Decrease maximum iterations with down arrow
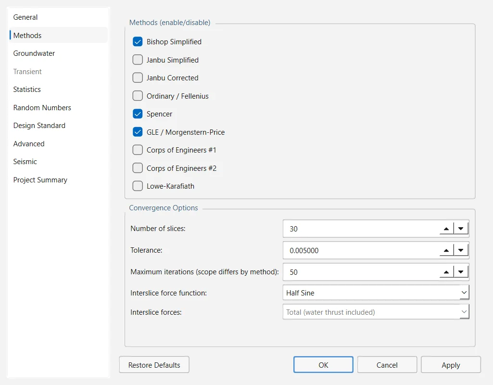 click(x=461, y=272)
